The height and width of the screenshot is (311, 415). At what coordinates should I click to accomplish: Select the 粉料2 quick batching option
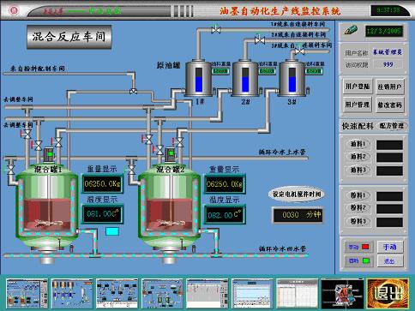(x=358, y=208)
